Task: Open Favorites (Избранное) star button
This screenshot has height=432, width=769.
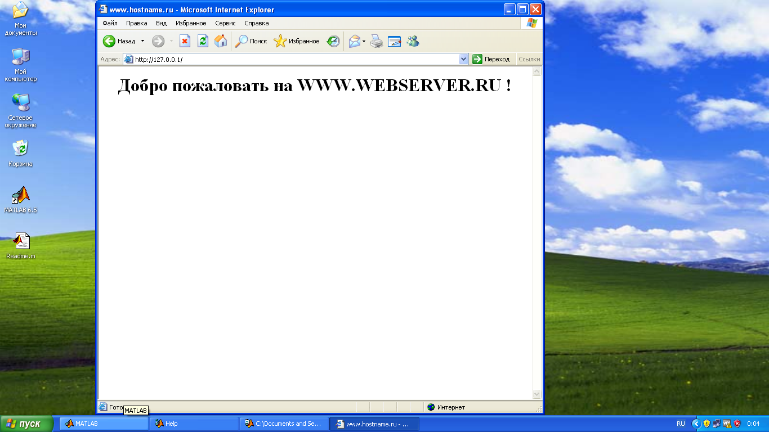Action: click(297, 41)
